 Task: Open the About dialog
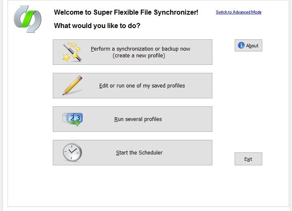coord(248,46)
